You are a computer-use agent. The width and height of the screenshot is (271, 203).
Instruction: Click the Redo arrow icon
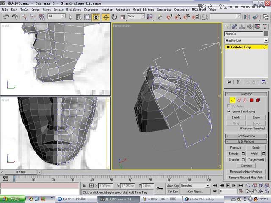tap(15, 17)
